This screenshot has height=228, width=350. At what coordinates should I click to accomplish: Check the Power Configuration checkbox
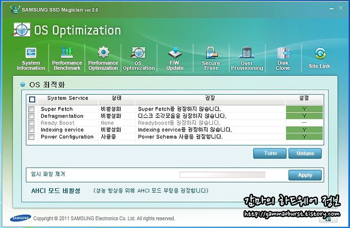[x=32, y=137]
